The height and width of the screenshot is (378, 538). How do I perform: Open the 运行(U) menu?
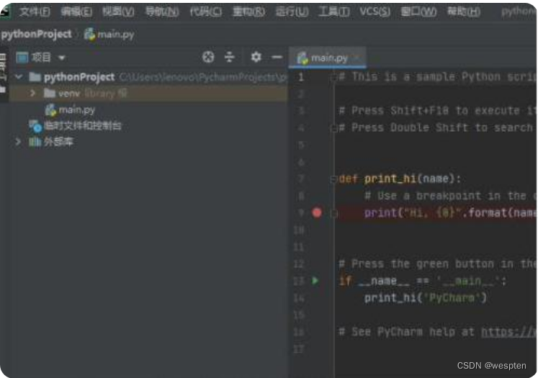click(x=292, y=12)
